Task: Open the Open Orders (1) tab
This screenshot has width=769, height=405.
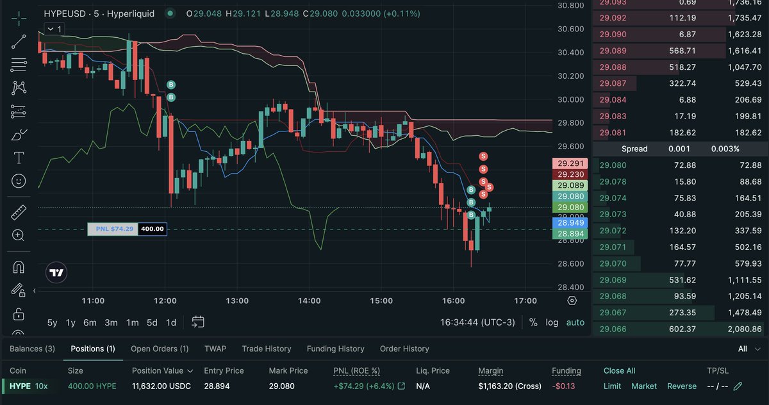Action: click(160, 349)
